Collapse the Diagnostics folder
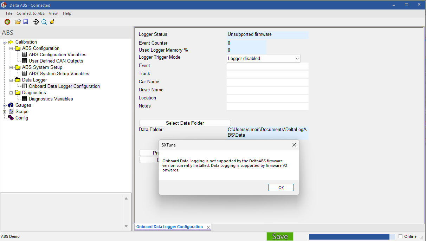Viewport: 426px width, 241px height. point(11,93)
